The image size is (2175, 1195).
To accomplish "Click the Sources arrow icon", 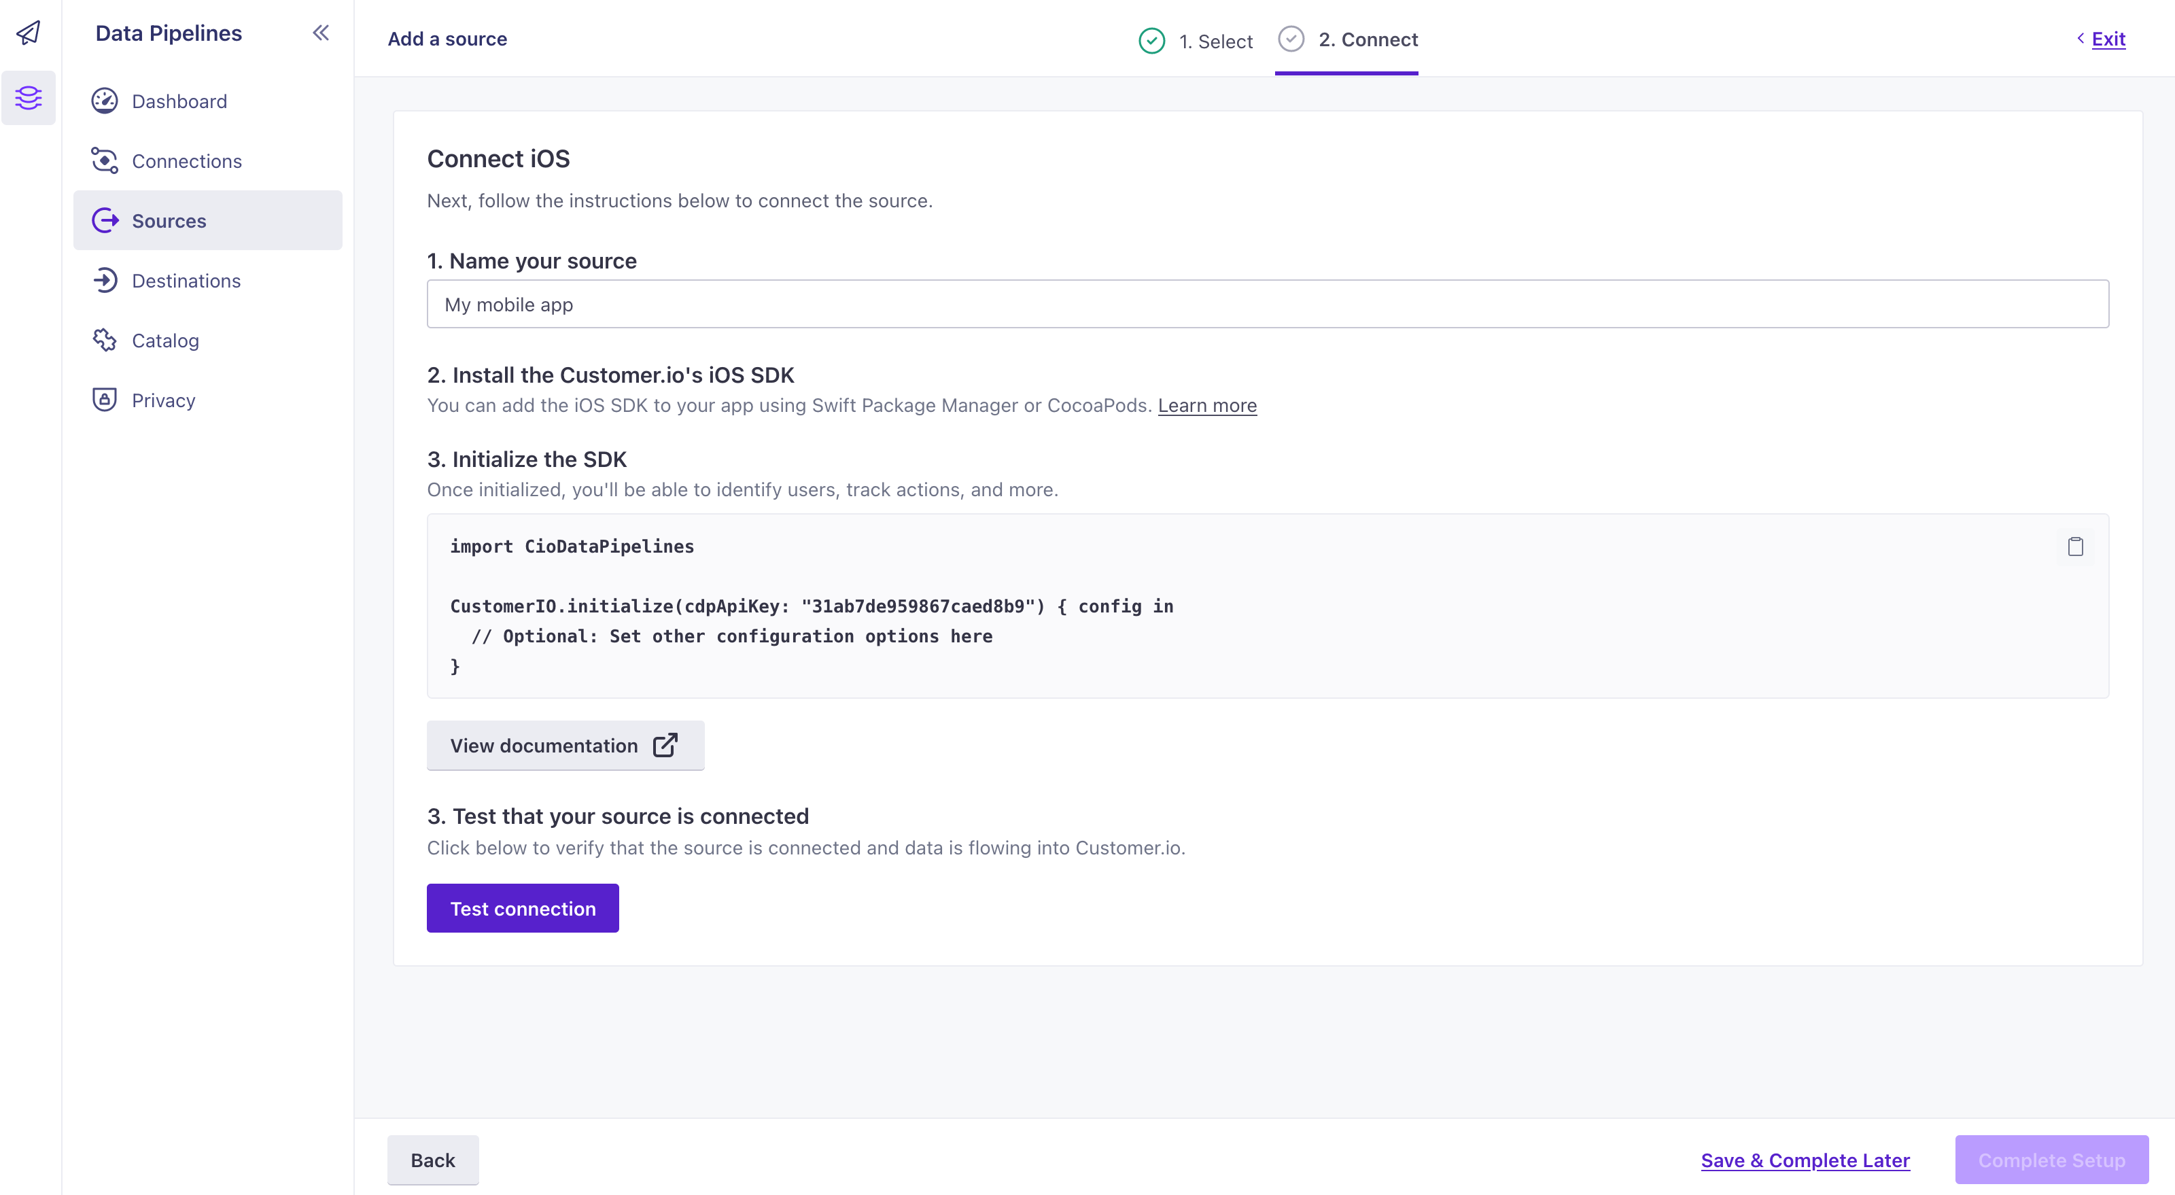I will [x=105, y=220].
